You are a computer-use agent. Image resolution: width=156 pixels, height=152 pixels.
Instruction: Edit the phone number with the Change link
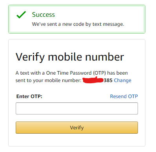coord(123,80)
